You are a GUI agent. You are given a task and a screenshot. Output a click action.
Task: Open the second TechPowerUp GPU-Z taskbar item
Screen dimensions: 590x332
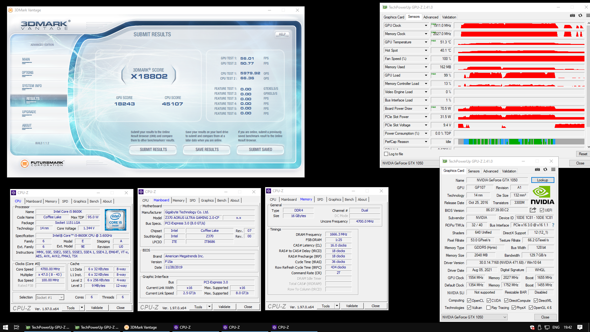pyautogui.click(x=97, y=327)
